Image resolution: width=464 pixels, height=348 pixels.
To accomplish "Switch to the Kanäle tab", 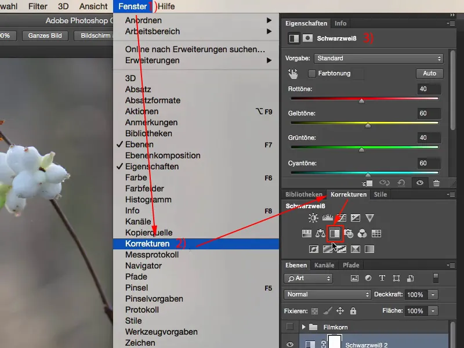I will 324,265.
